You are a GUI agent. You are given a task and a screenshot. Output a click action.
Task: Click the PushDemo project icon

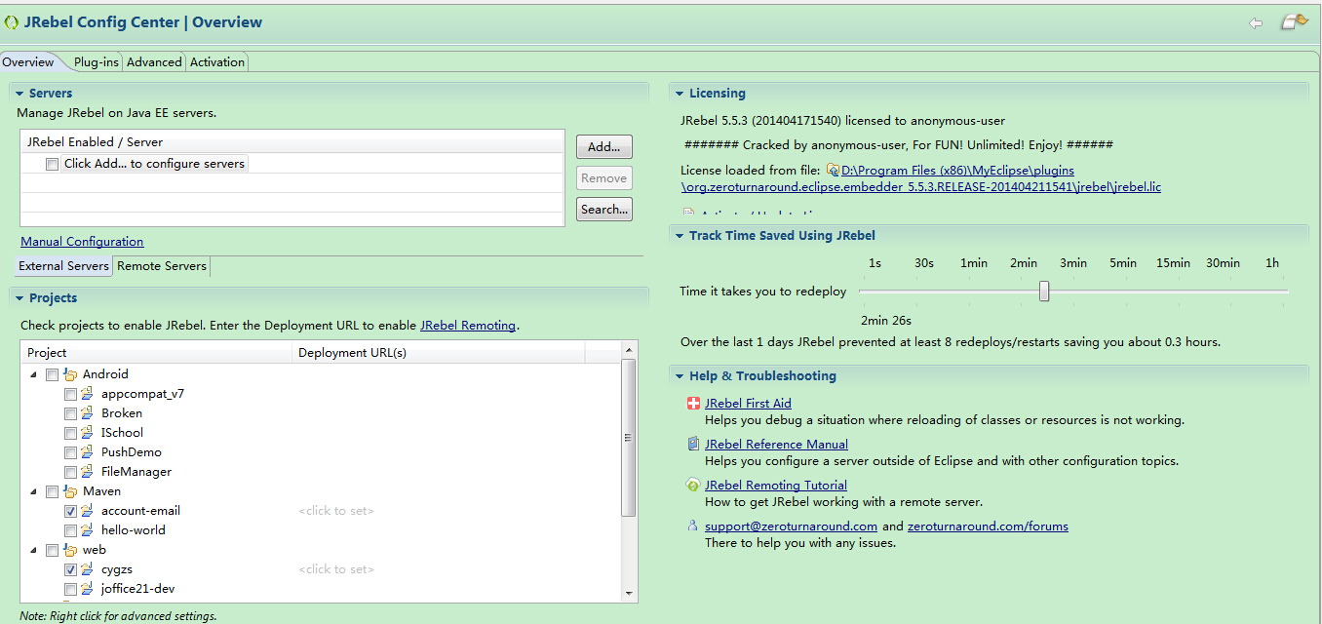[89, 452]
